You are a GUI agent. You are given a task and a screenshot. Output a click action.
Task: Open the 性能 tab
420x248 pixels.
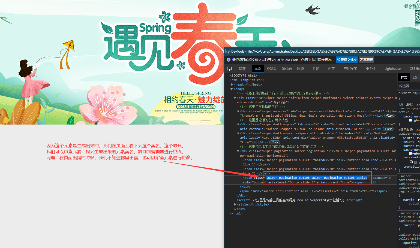click(x=316, y=69)
